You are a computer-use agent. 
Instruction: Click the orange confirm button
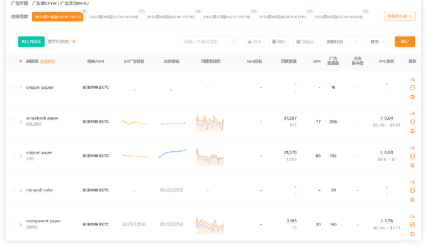(x=405, y=42)
